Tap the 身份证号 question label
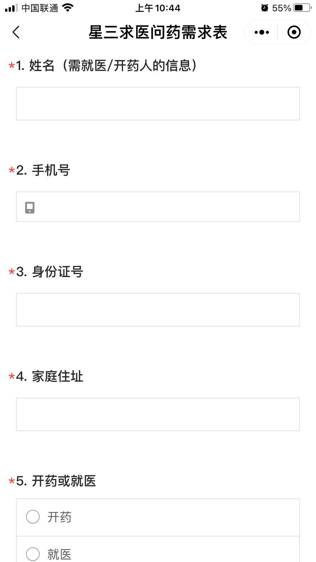The image size is (316, 562). [x=47, y=271]
